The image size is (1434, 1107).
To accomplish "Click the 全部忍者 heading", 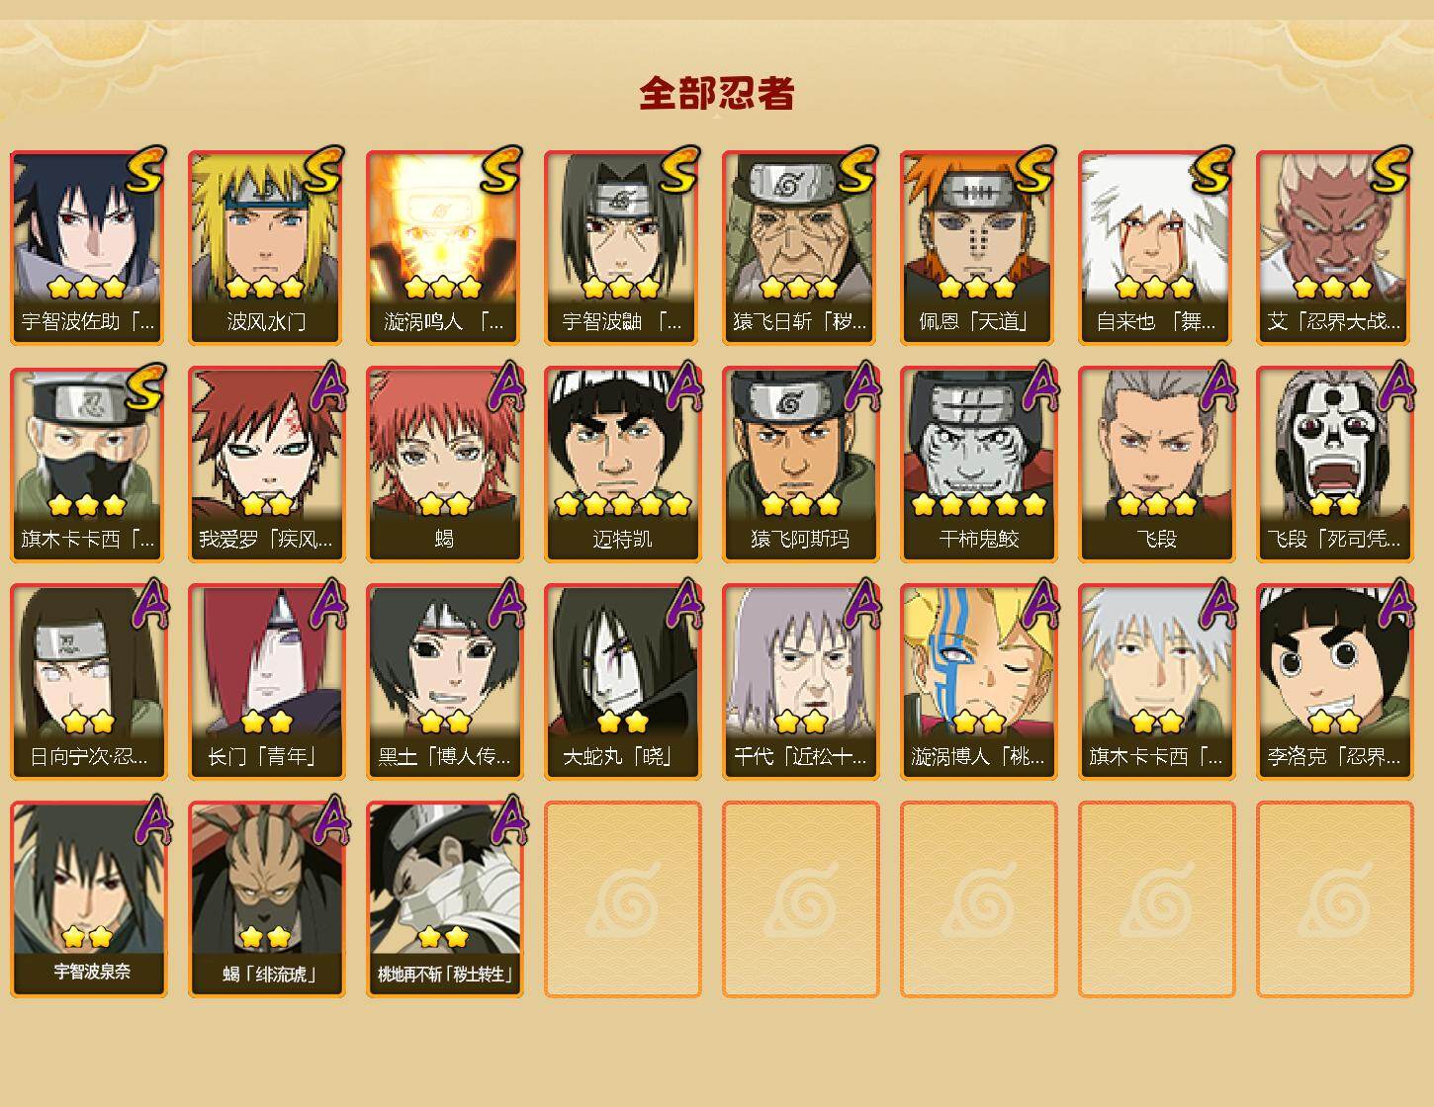I will coord(717,94).
